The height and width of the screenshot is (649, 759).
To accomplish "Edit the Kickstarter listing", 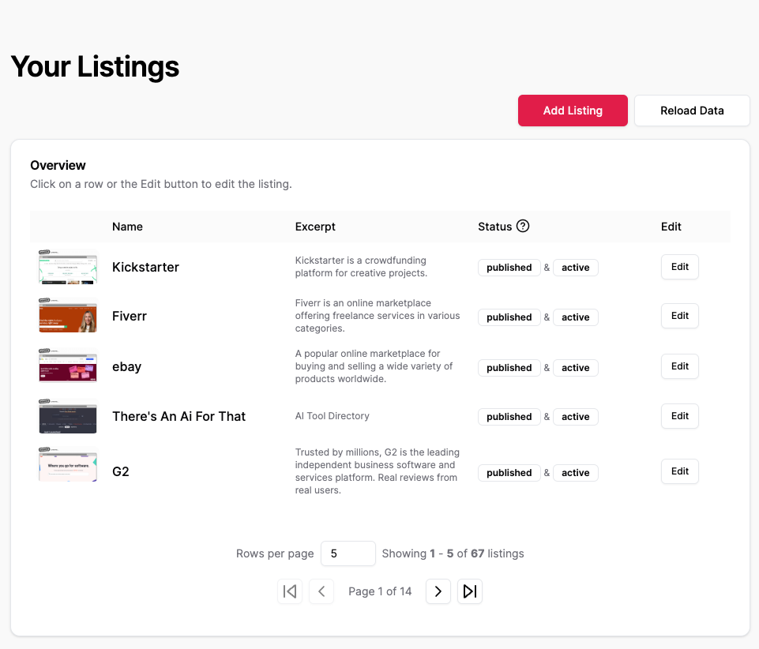I will (679, 267).
